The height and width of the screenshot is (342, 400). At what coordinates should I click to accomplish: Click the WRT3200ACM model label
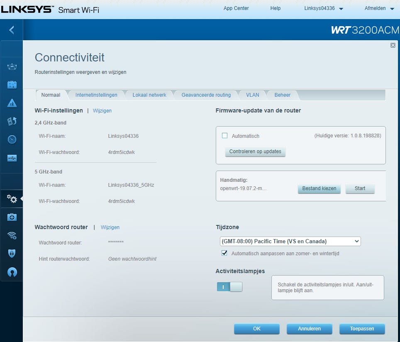pyautogui.click(x=365, y=30)
